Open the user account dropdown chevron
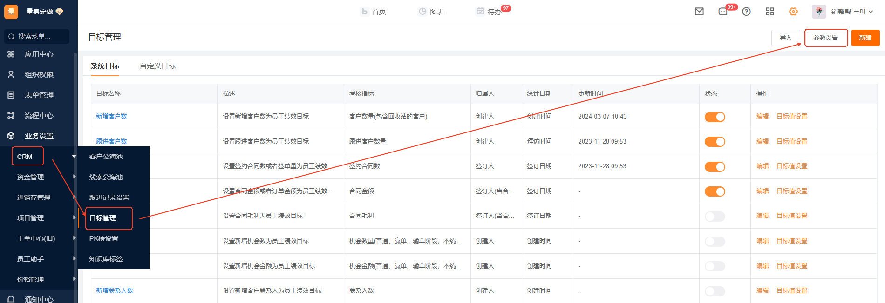Screen dimensions: 885x303 [x=871, y=12]
